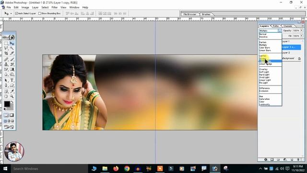This screenshot has width=307, height=173.
Task: Select the Lasso tool
Action: [6, 48]
